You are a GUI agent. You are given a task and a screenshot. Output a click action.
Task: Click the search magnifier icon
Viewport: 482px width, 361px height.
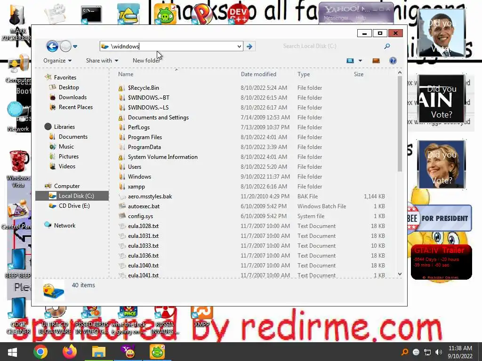click(387, 46)
